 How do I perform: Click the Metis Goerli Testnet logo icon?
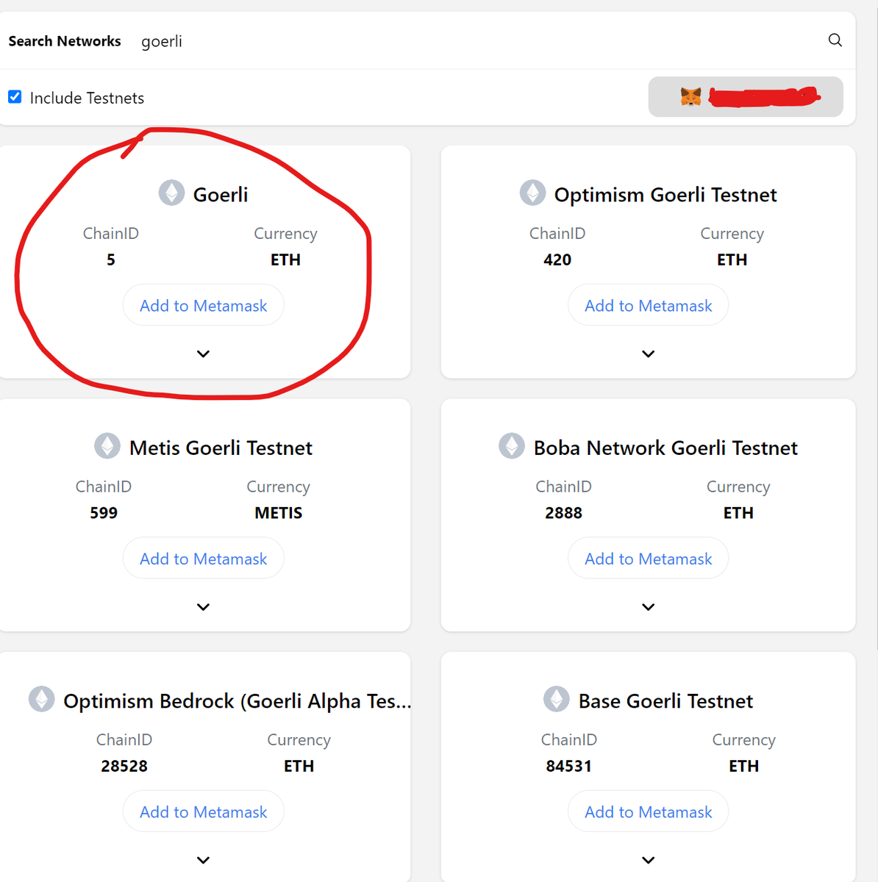tap(107, 446)
